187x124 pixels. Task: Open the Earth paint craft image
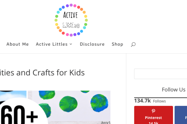click(x=69, y=107)
